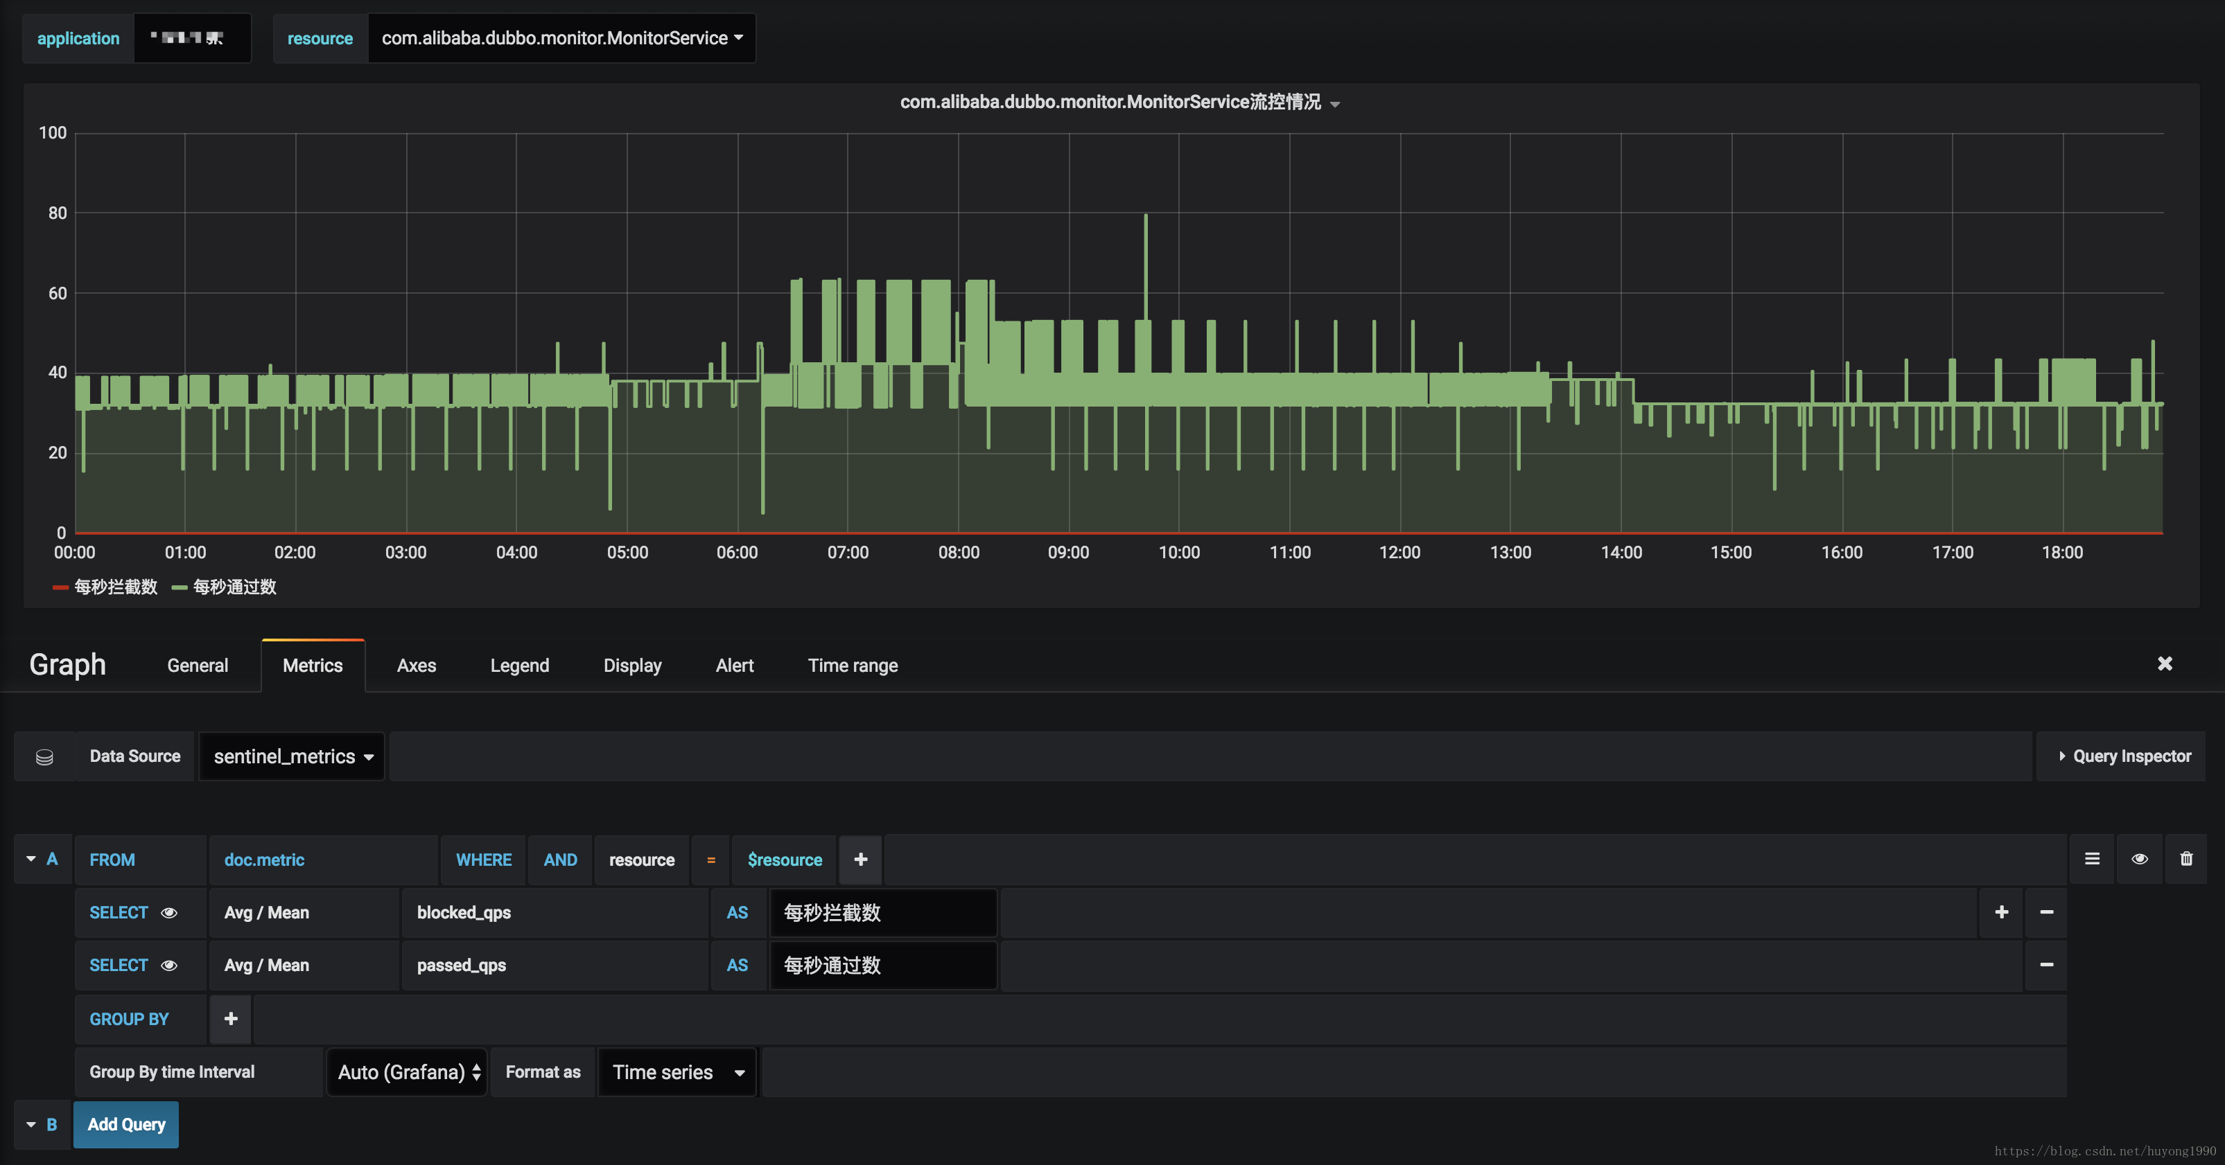Click green legend swatch for 每秒通过数
The width and height of the screenshot is (2225, 1165).
[x=180, y=587]
